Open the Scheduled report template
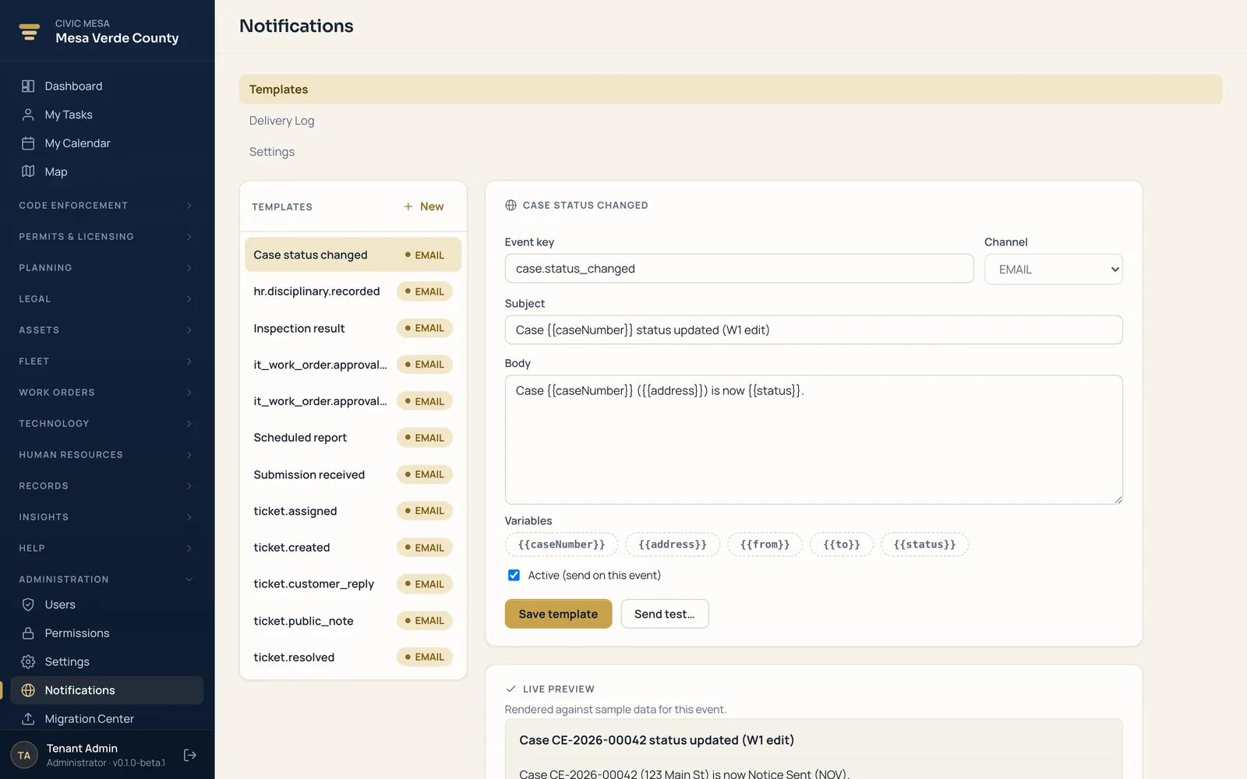The height and width of the screenshot is (779, 1247). pos(353,438)
